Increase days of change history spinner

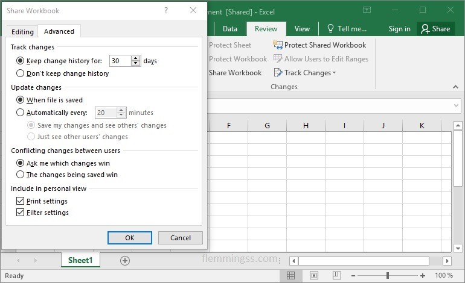135,58
